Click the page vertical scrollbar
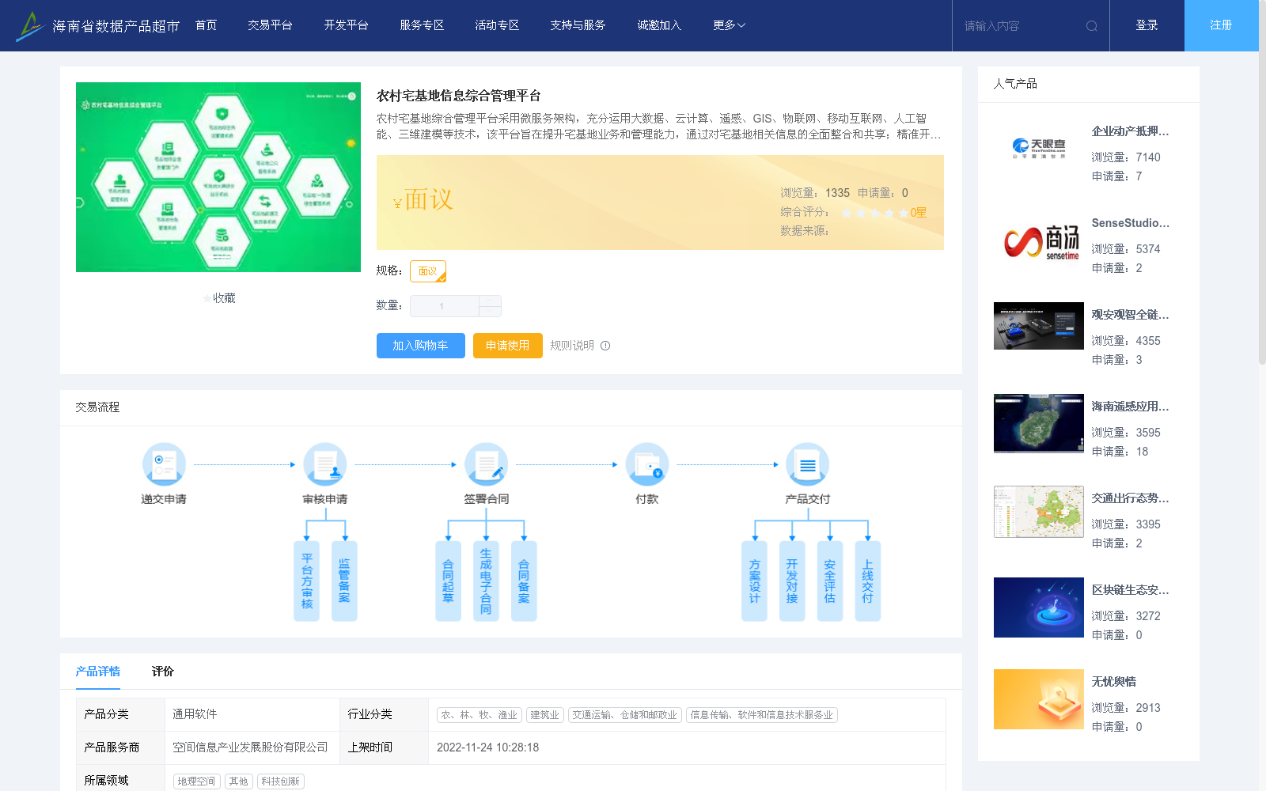This screenshot has width=1266, height=791. pyautogui.click(x=1262, y=182)
